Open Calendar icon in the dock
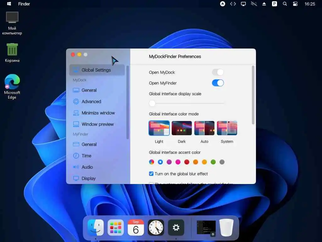This screenshot has height=242, width=322. [136, 228]
